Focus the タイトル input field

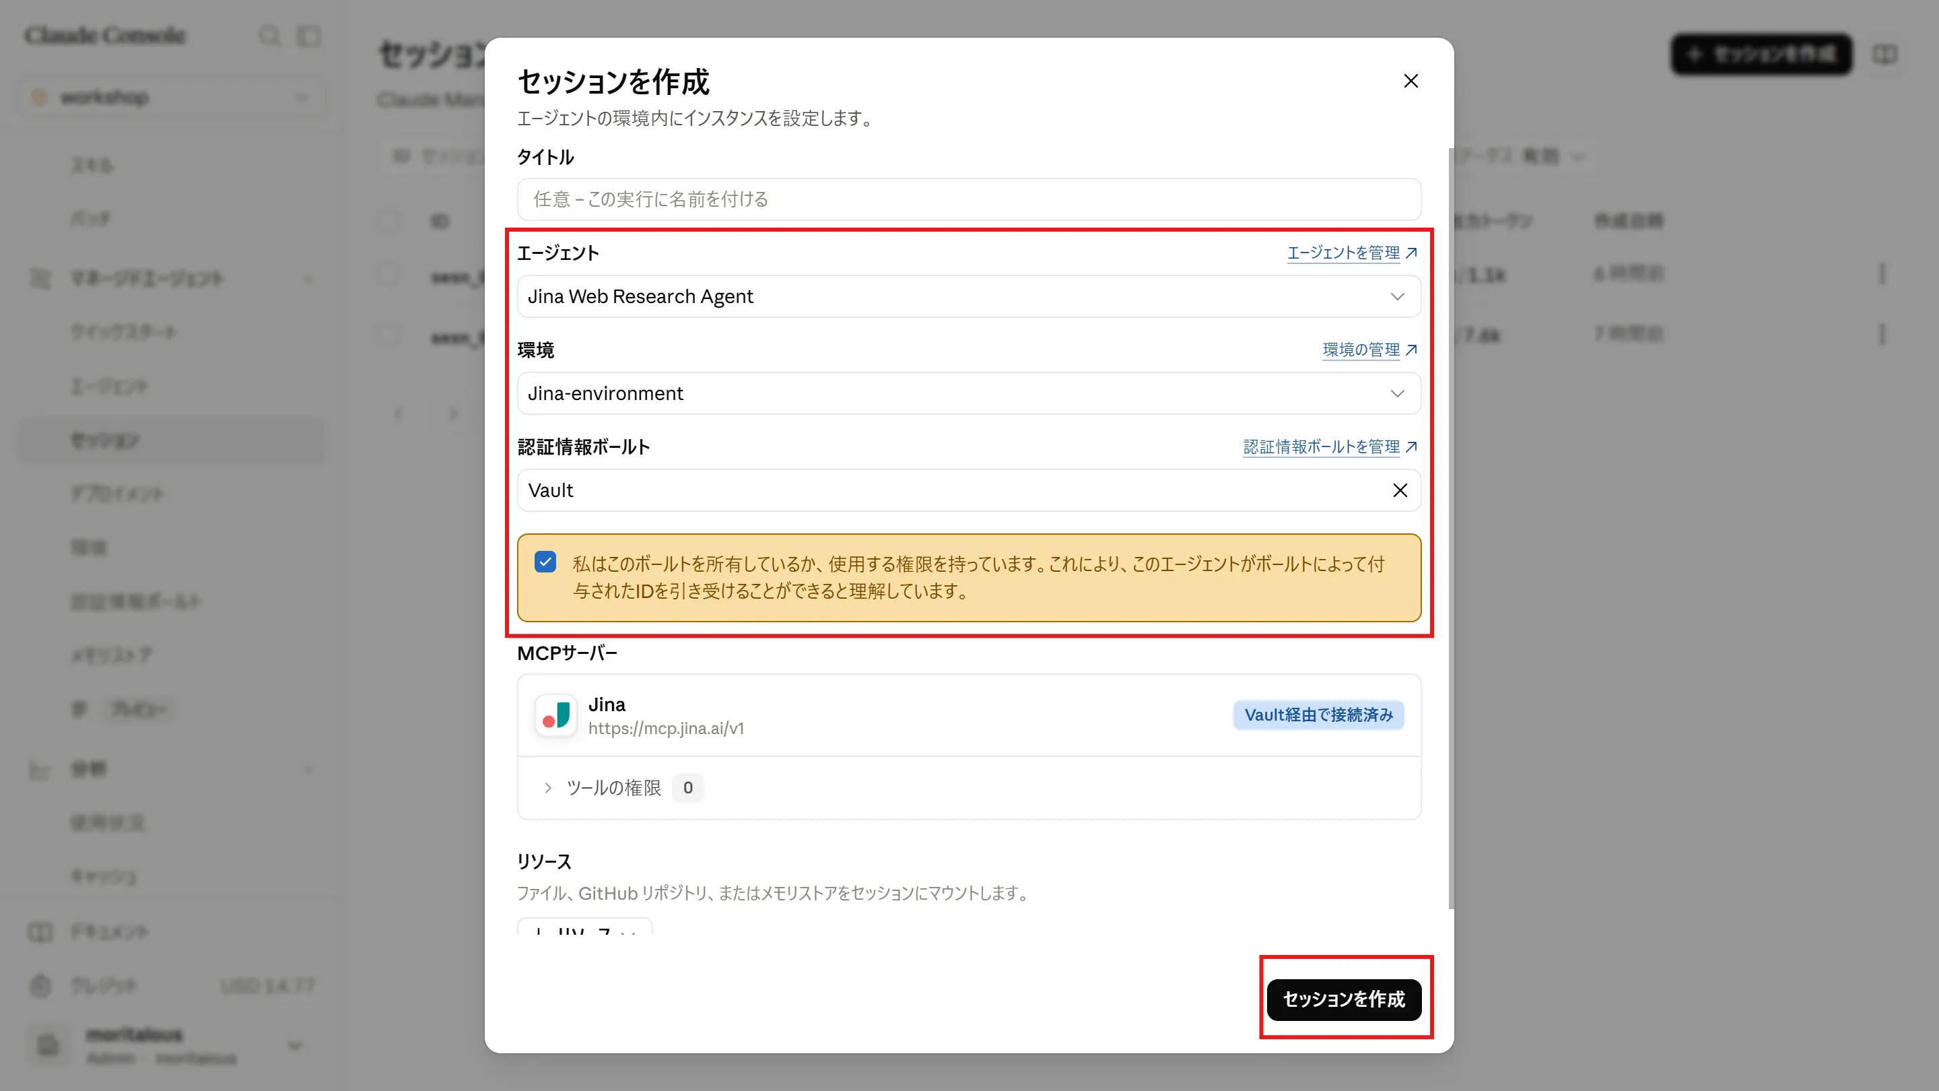tap(969, 199)
